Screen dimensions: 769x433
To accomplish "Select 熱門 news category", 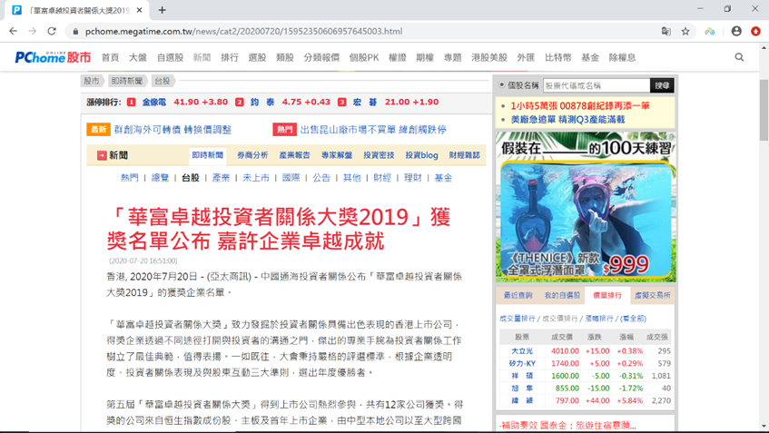I will pos(130,178).
